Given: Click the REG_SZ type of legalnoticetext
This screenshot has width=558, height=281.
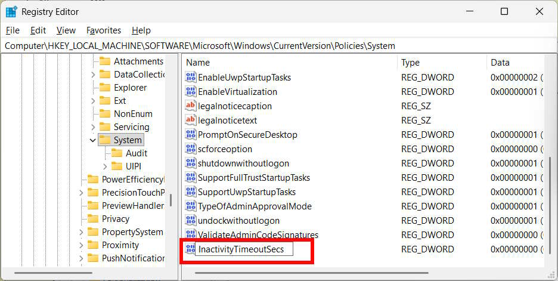Looking at the screenshot, I should point(416,121).
